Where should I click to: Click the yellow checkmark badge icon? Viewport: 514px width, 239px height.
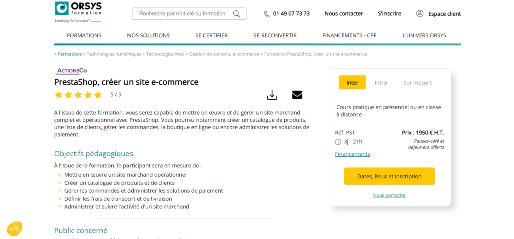(x=14, y=229)
